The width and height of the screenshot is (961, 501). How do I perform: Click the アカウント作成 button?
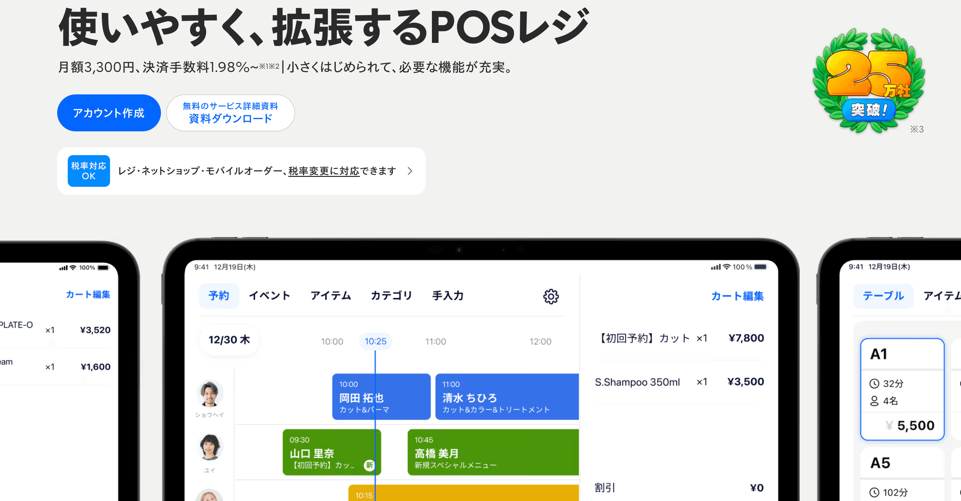tap(109, 113)
